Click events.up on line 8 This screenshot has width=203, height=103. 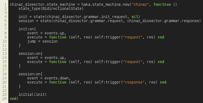point(54,33)
